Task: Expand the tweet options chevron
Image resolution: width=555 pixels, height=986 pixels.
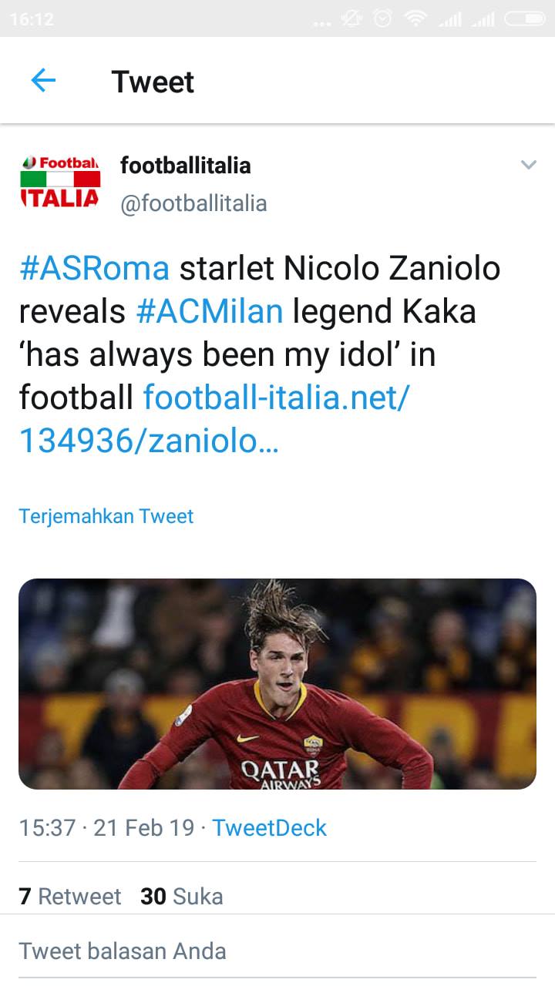Action: click(528, 165)
